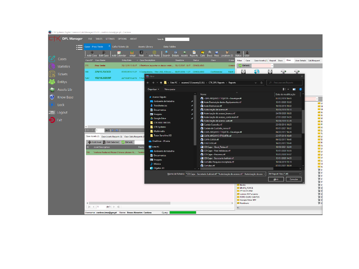The width and height of the screenshot is (359, 269).
Task: Open the TABLES menu
Action: tap(99, 39)
